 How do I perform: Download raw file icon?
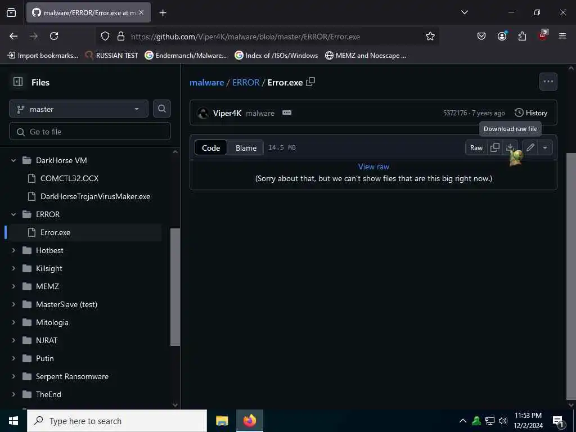point(510,148)
